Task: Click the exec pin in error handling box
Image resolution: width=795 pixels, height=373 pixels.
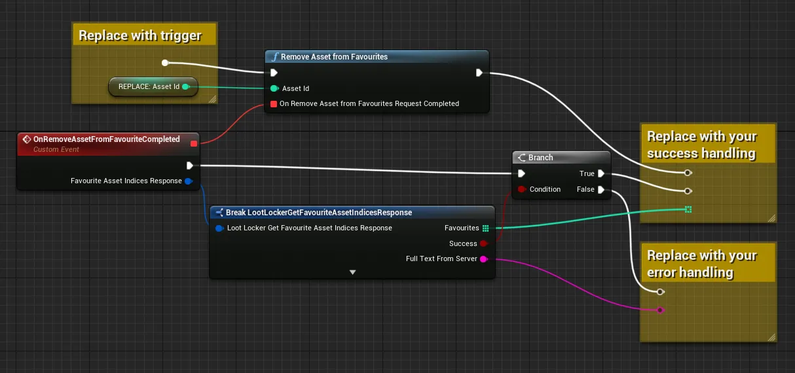Action: [x=660, y=292]
